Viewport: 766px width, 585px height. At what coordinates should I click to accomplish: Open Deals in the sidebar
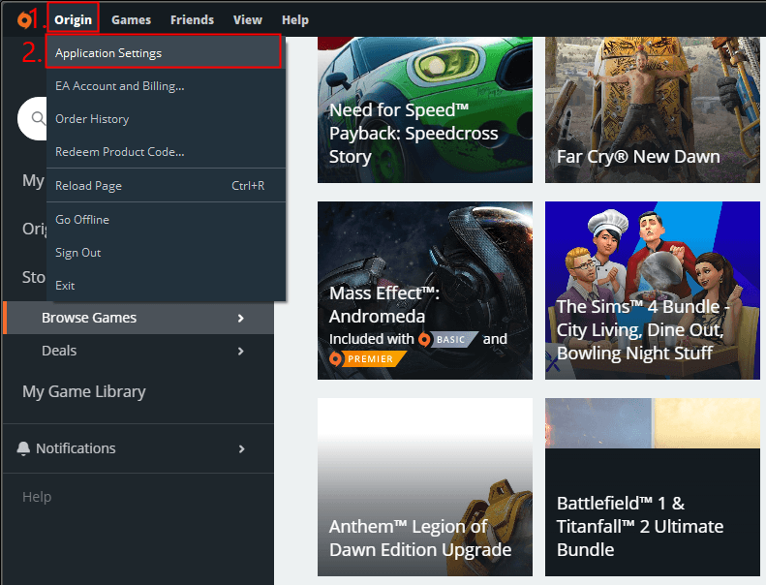(x=138, y=351)
